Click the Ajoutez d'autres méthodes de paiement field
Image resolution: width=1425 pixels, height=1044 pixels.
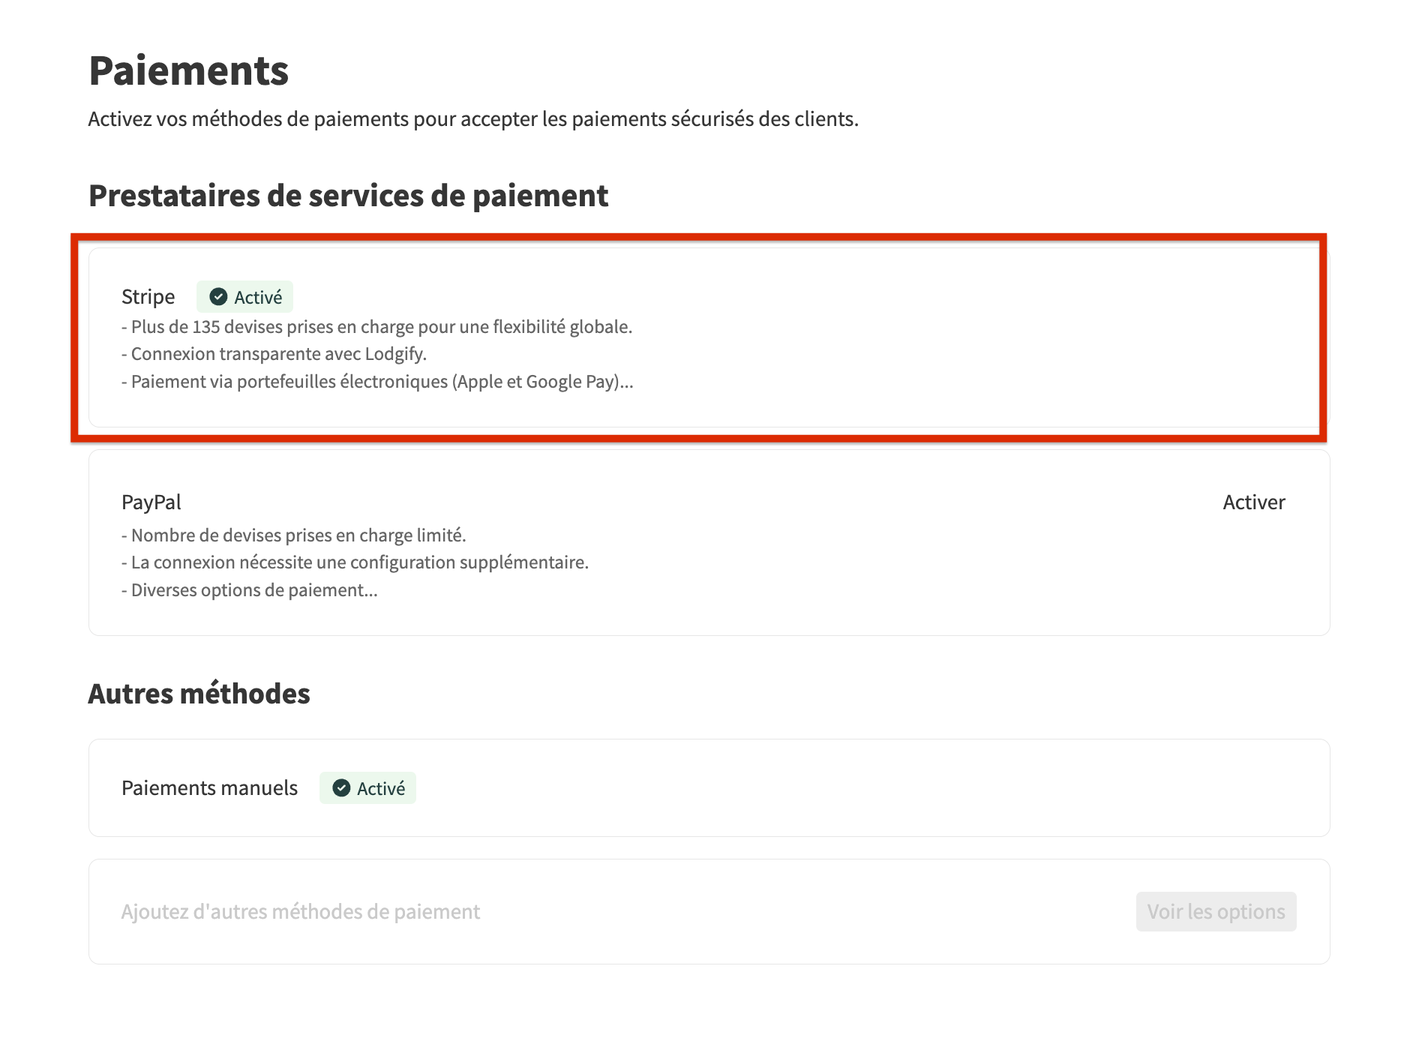[300, 911]
